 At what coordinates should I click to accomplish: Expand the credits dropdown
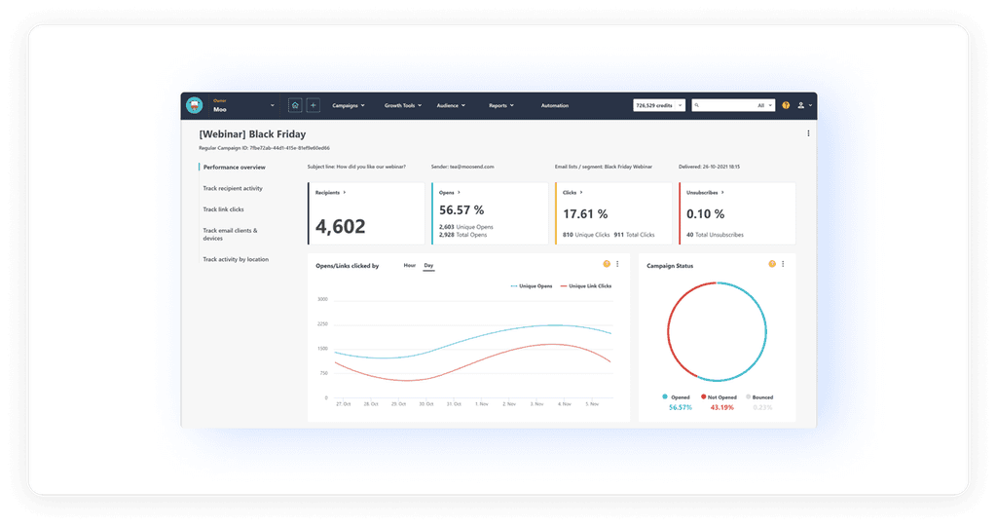click(659, 105)
